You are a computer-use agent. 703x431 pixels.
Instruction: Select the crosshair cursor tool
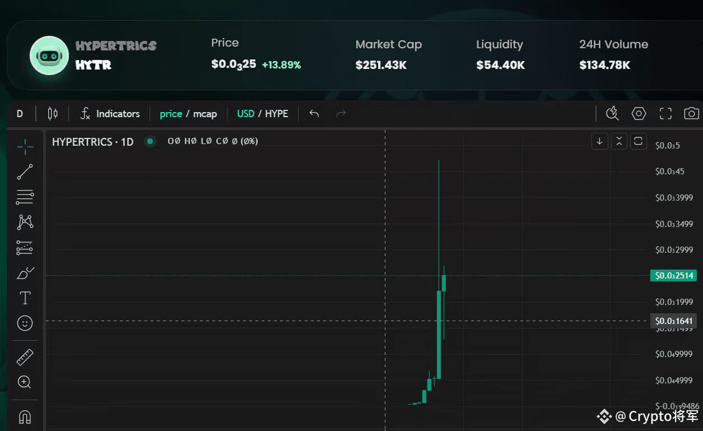click(x=25, y=147)
